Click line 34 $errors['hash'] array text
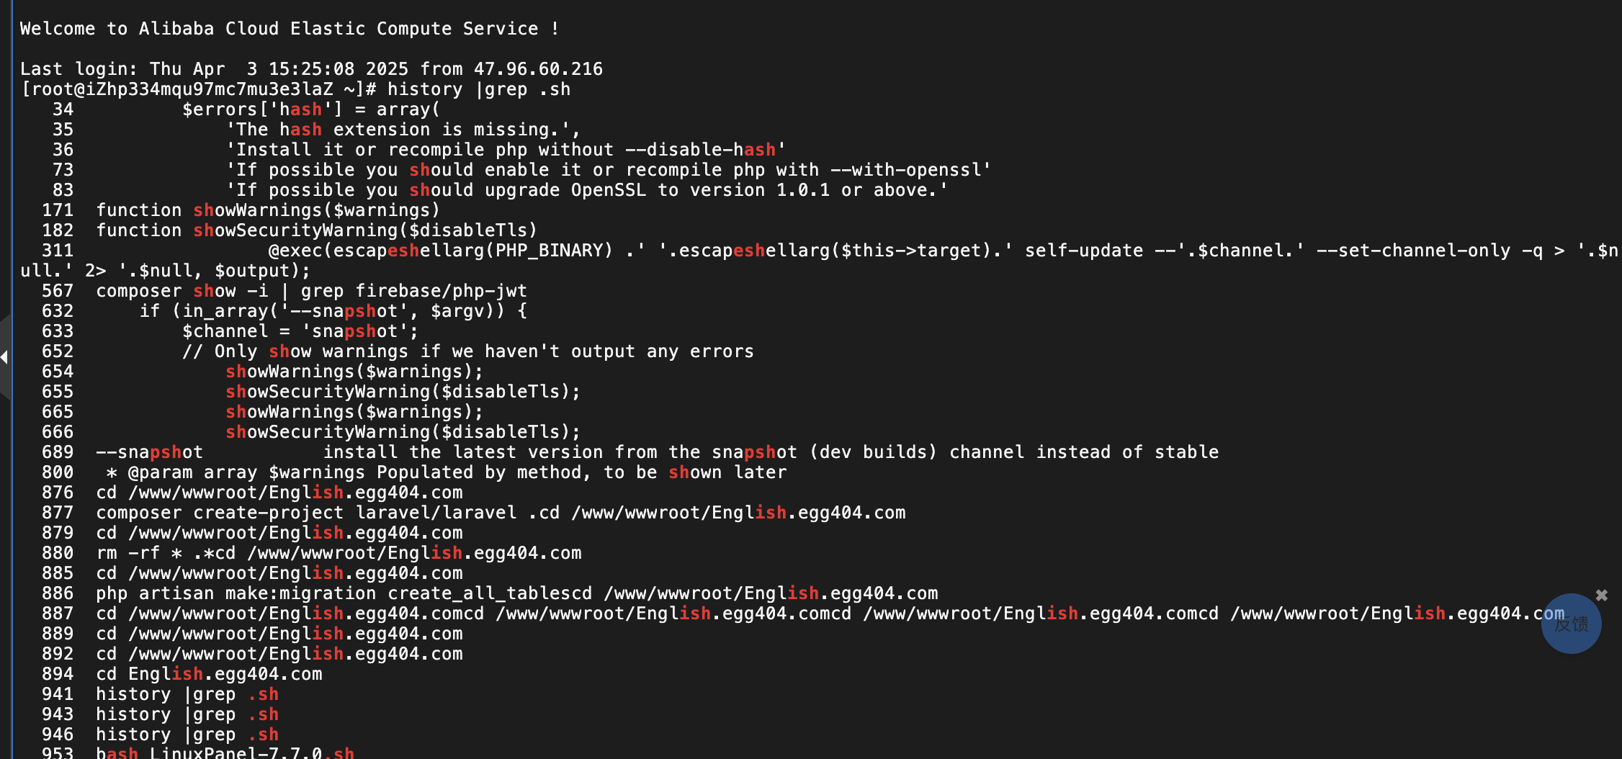The image size is (1622, 759). (311, 109)
